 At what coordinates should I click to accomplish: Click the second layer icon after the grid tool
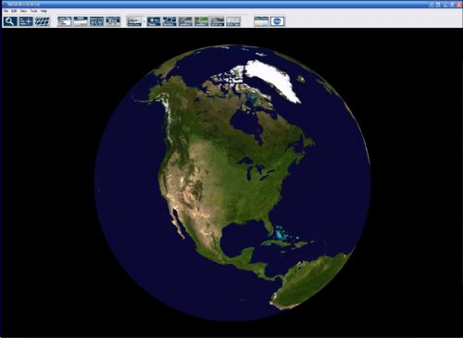(81, 21)
